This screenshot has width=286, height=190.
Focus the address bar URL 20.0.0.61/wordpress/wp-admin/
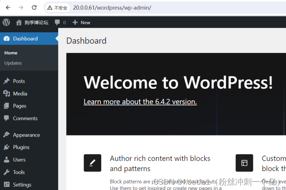(x=112, y=8)
